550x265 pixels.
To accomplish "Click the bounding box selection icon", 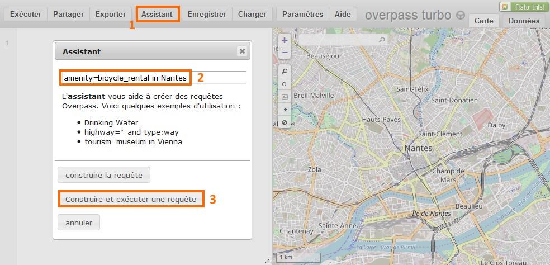I will pos(285,97).
